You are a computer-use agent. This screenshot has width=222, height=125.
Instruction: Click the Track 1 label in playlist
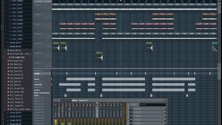click(38, 5)
